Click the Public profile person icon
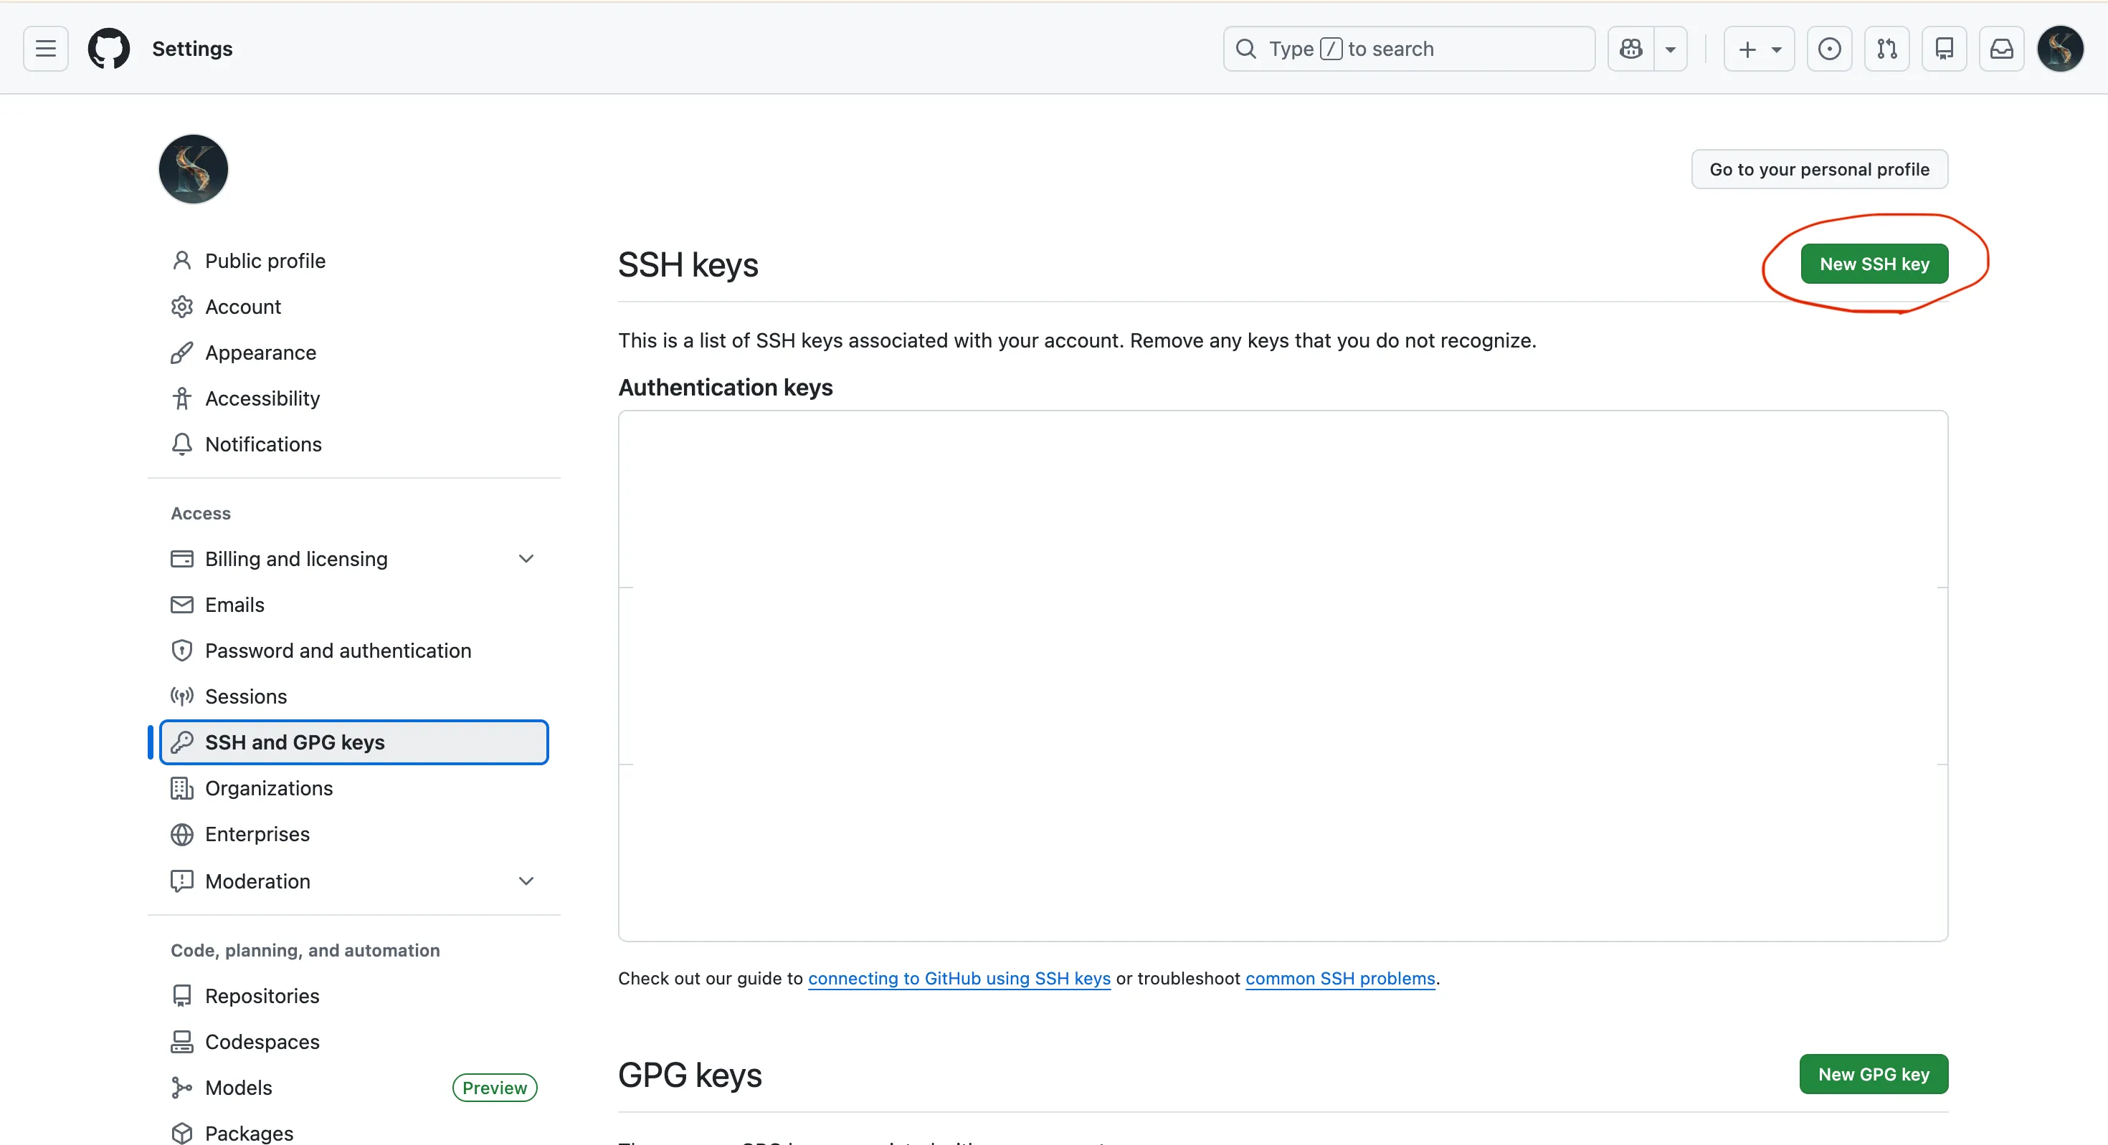The height and width of the screenshot is (1145, 2108). [x=181, y=261]
